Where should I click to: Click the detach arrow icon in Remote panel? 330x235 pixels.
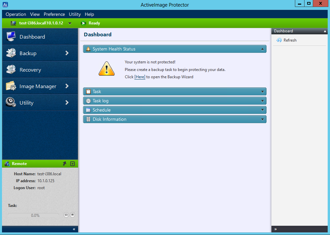point(65,164)
